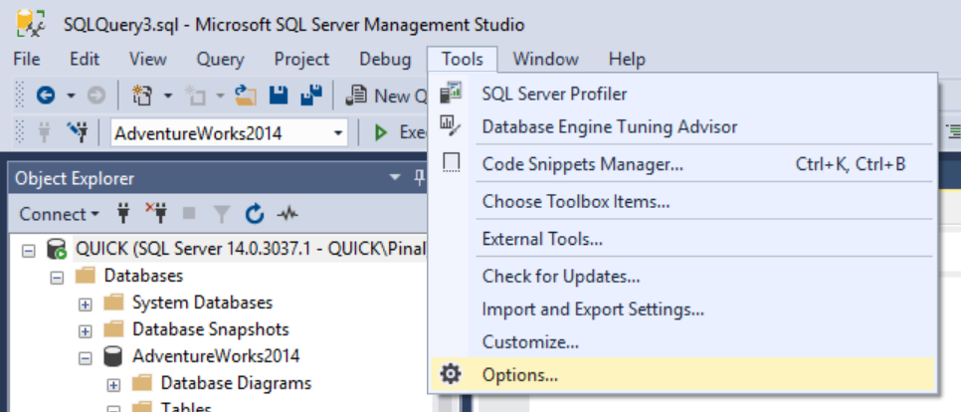Select AdventureWorks2014 database in tree
Viewport: 961px width, 412px height.
click(x=216, y=356)
